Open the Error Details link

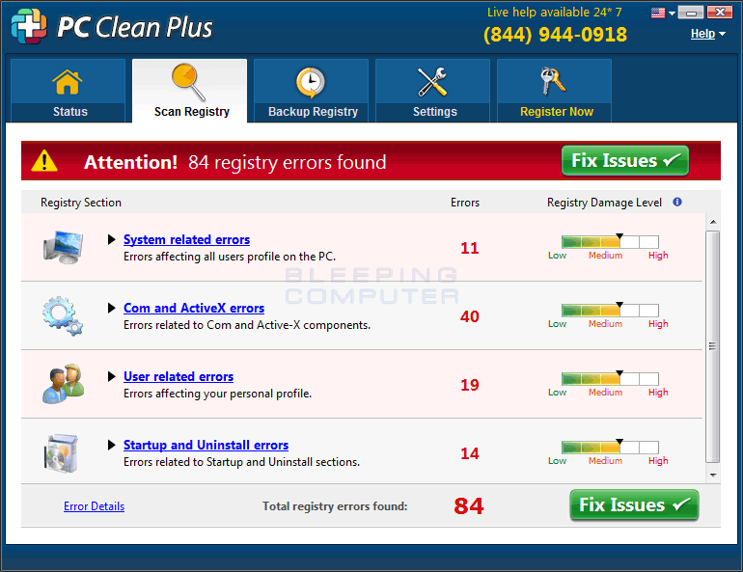tap(95, 506)
